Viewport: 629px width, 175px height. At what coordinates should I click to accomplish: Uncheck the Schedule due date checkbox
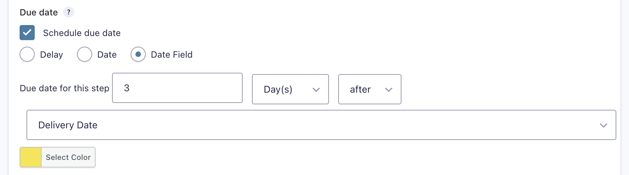coord(27,33)
